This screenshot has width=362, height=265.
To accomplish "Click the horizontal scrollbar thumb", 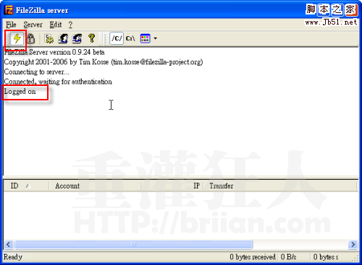I will [133, 245].
